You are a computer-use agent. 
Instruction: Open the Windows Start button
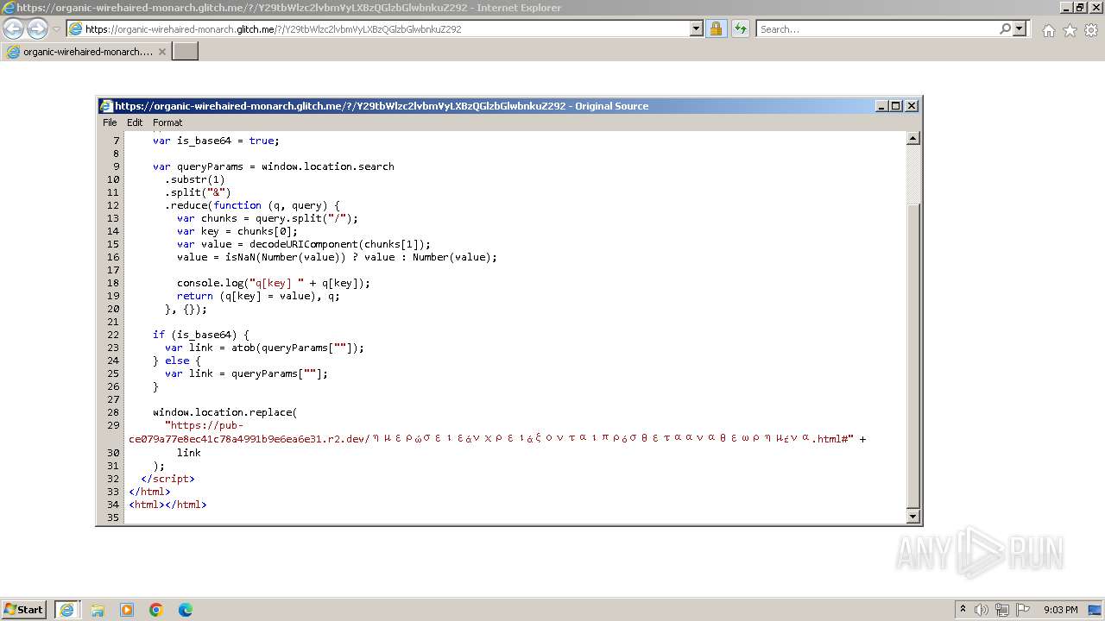(24, 610)
